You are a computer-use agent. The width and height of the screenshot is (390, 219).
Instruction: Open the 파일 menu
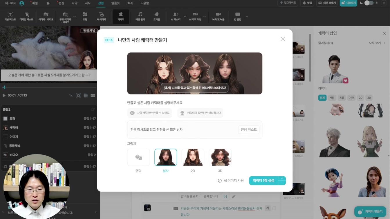(x=35, y=3)
